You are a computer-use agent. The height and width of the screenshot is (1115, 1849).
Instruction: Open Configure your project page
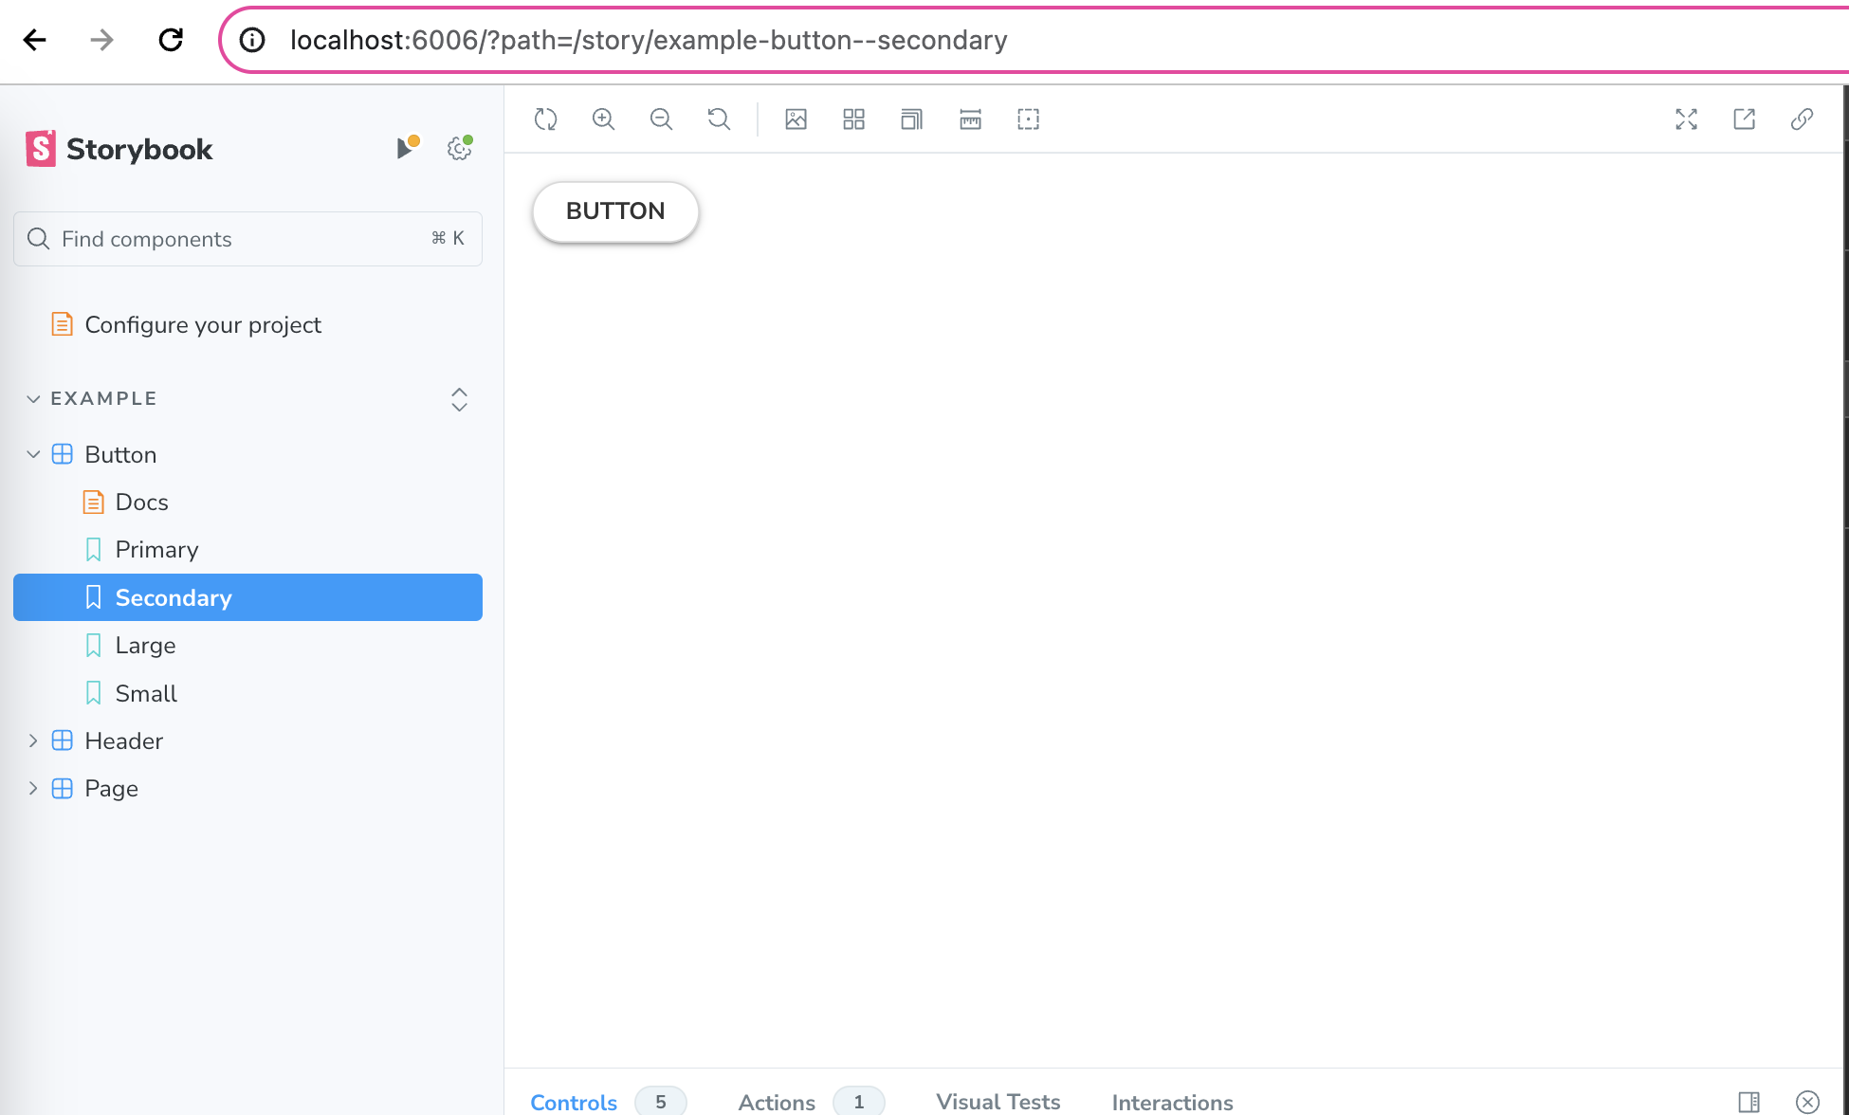pyautogui.click(x=202, y=325)
